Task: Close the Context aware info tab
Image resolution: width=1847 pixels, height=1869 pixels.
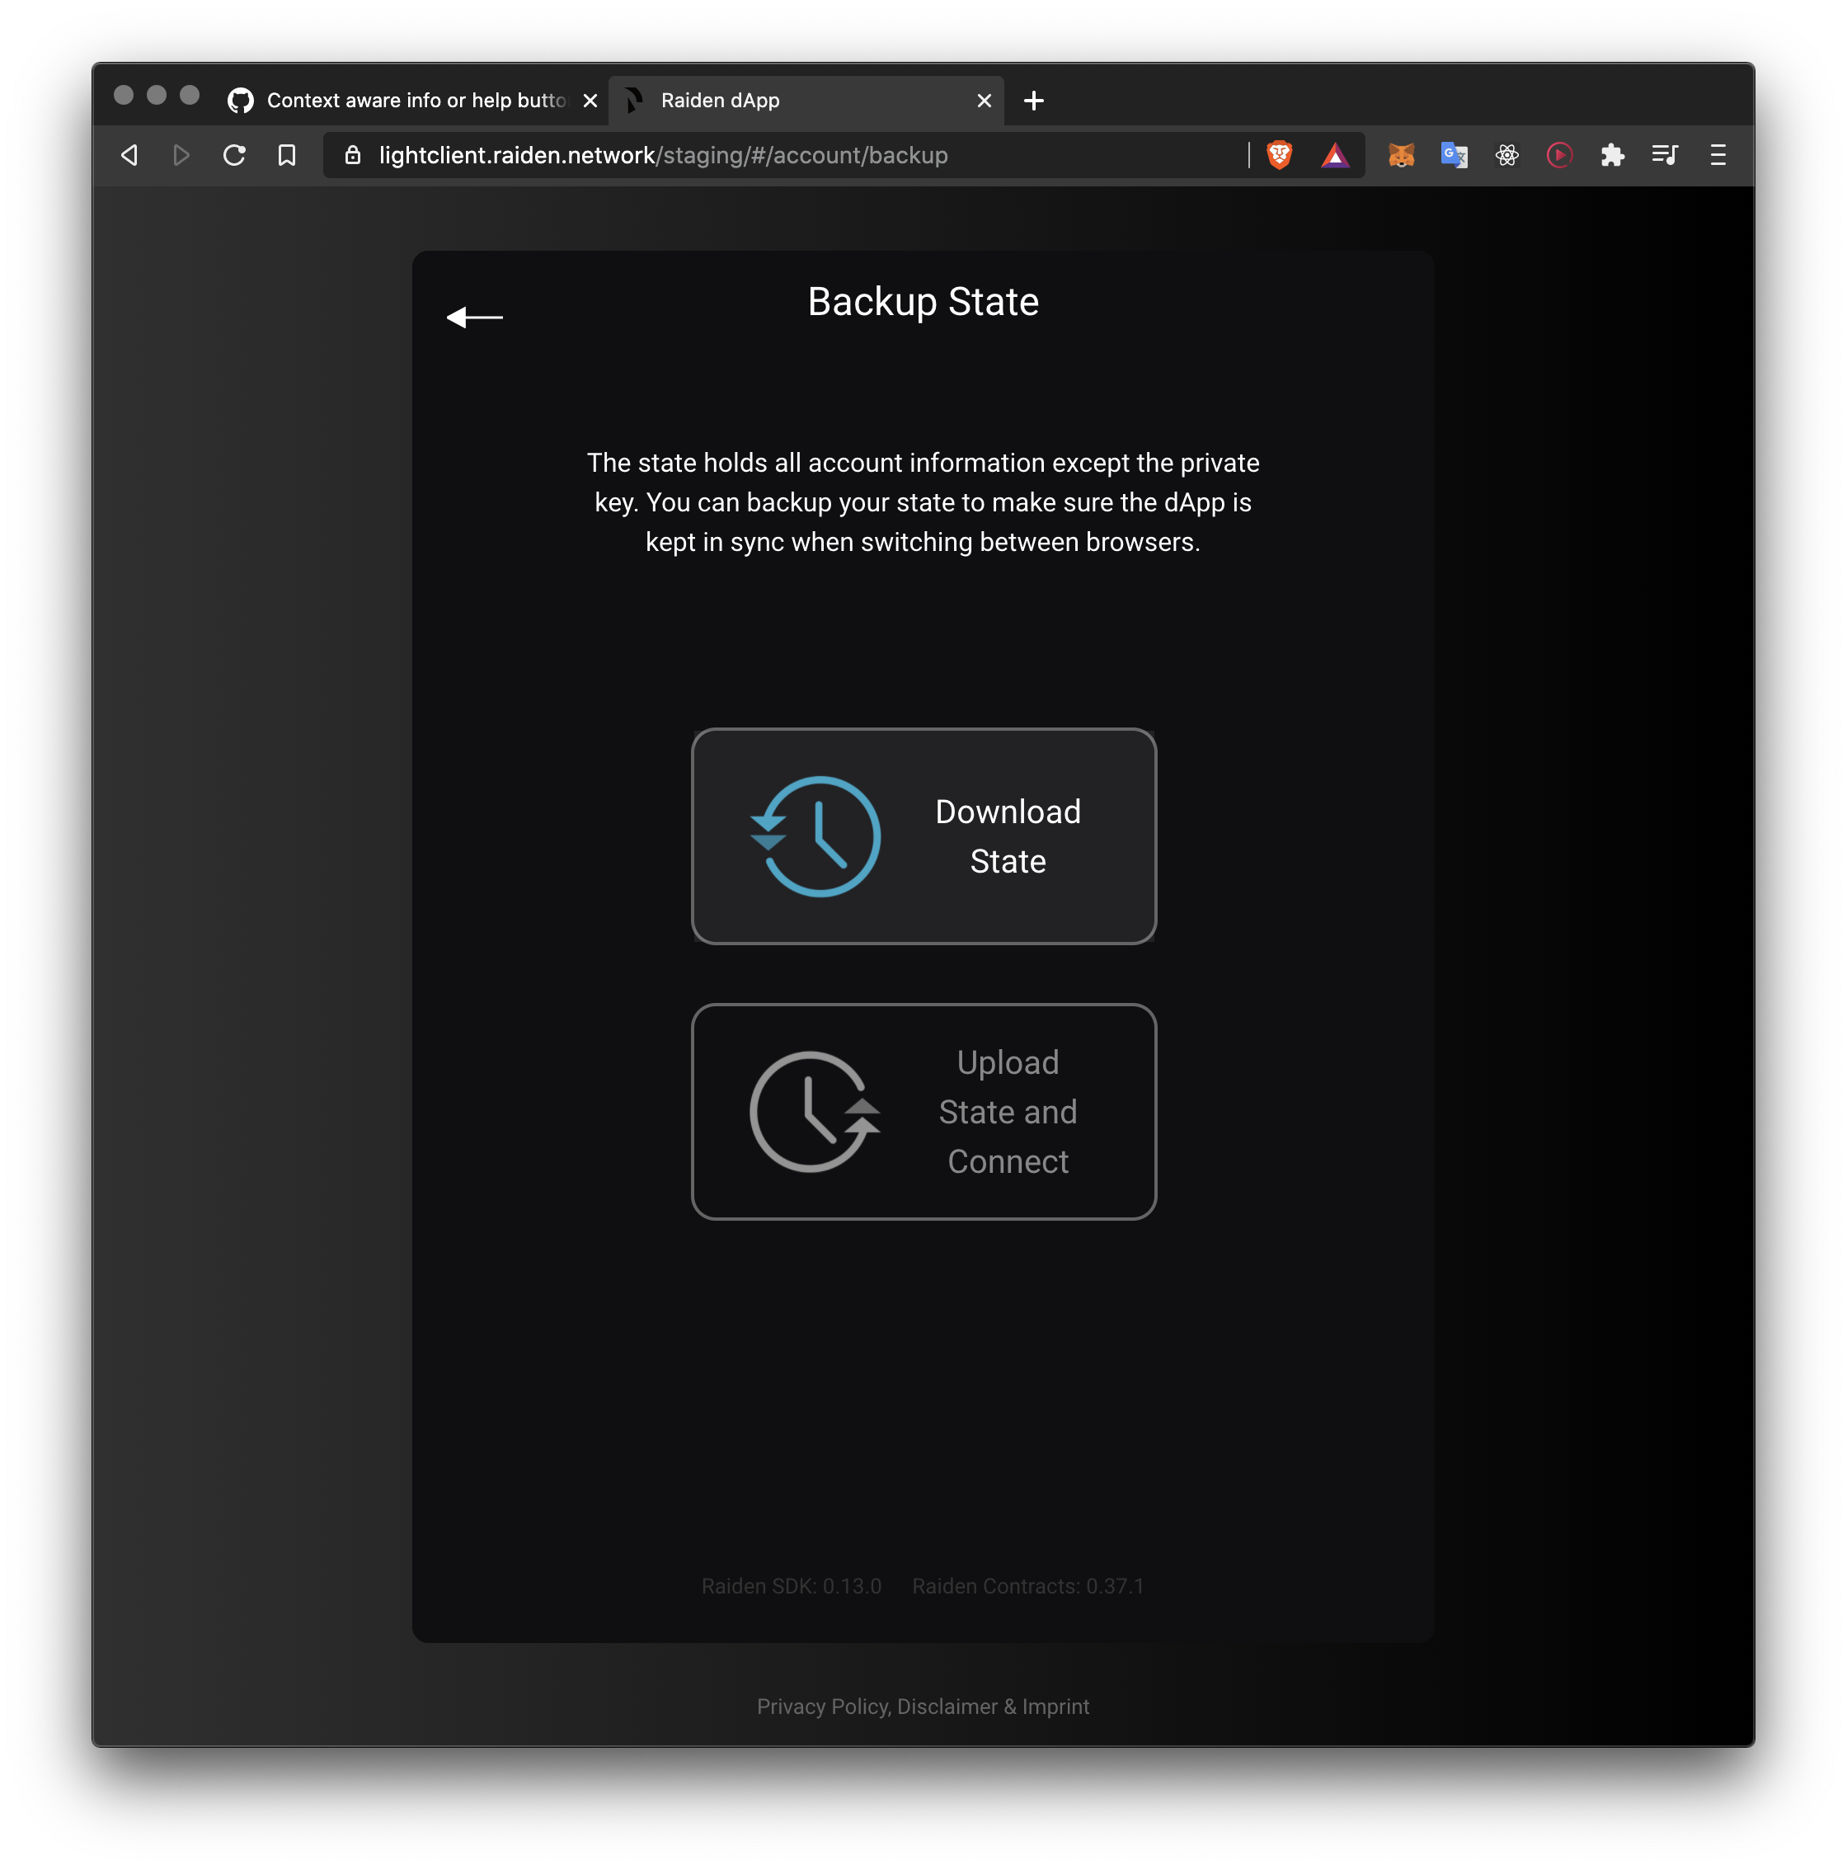Action: [590, 101]
